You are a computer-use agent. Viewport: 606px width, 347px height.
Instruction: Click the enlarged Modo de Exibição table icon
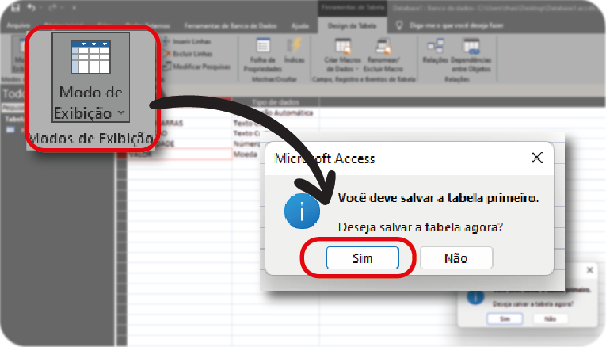point(91,57)
